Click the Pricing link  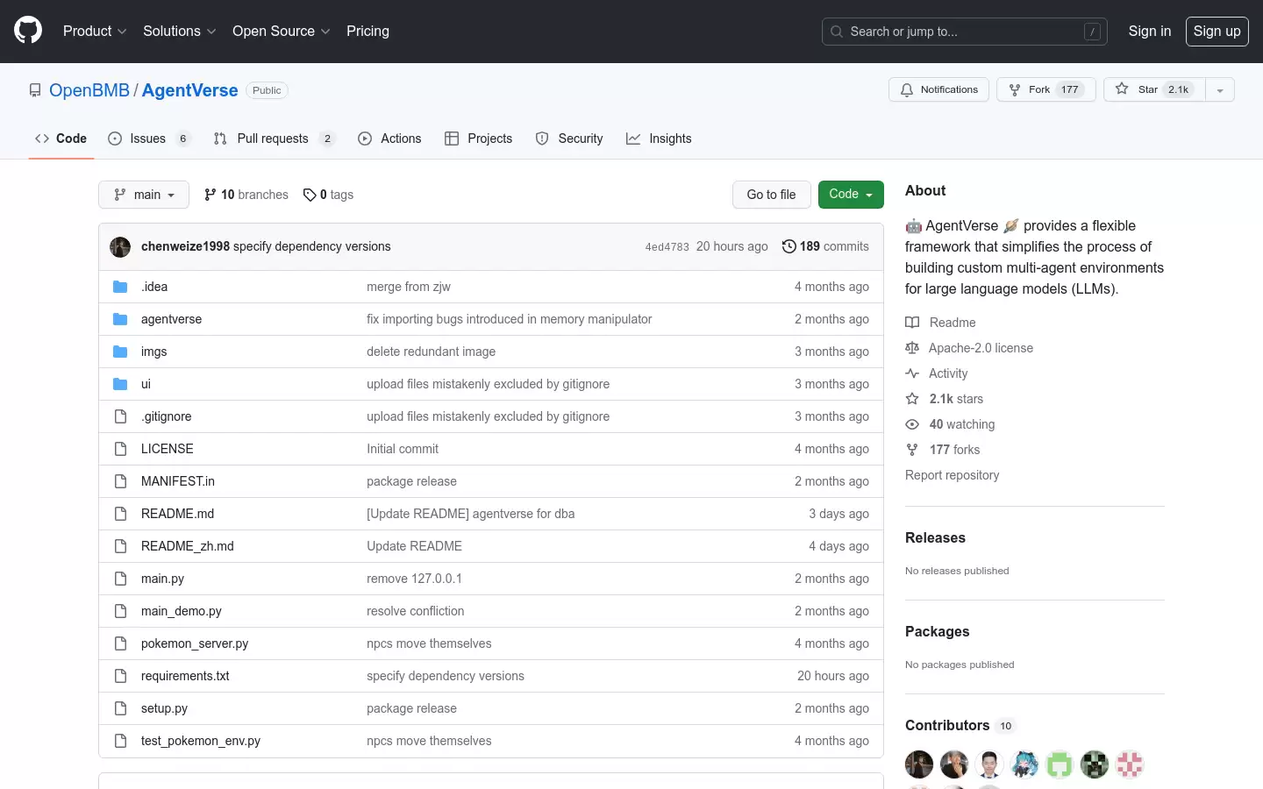point(367,31)
